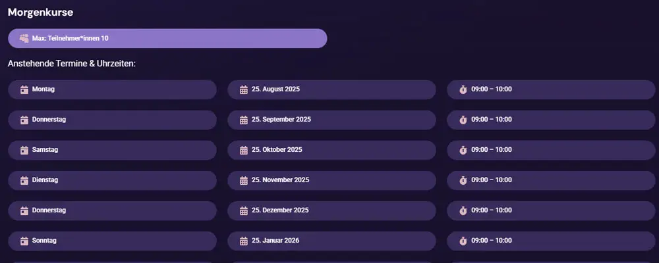Image resolution: width=659 pixels, height=263 pixels.
Task: Click the participants icon in Max Teilnehmer*innen bar
Action: click(x=24, y=38)
